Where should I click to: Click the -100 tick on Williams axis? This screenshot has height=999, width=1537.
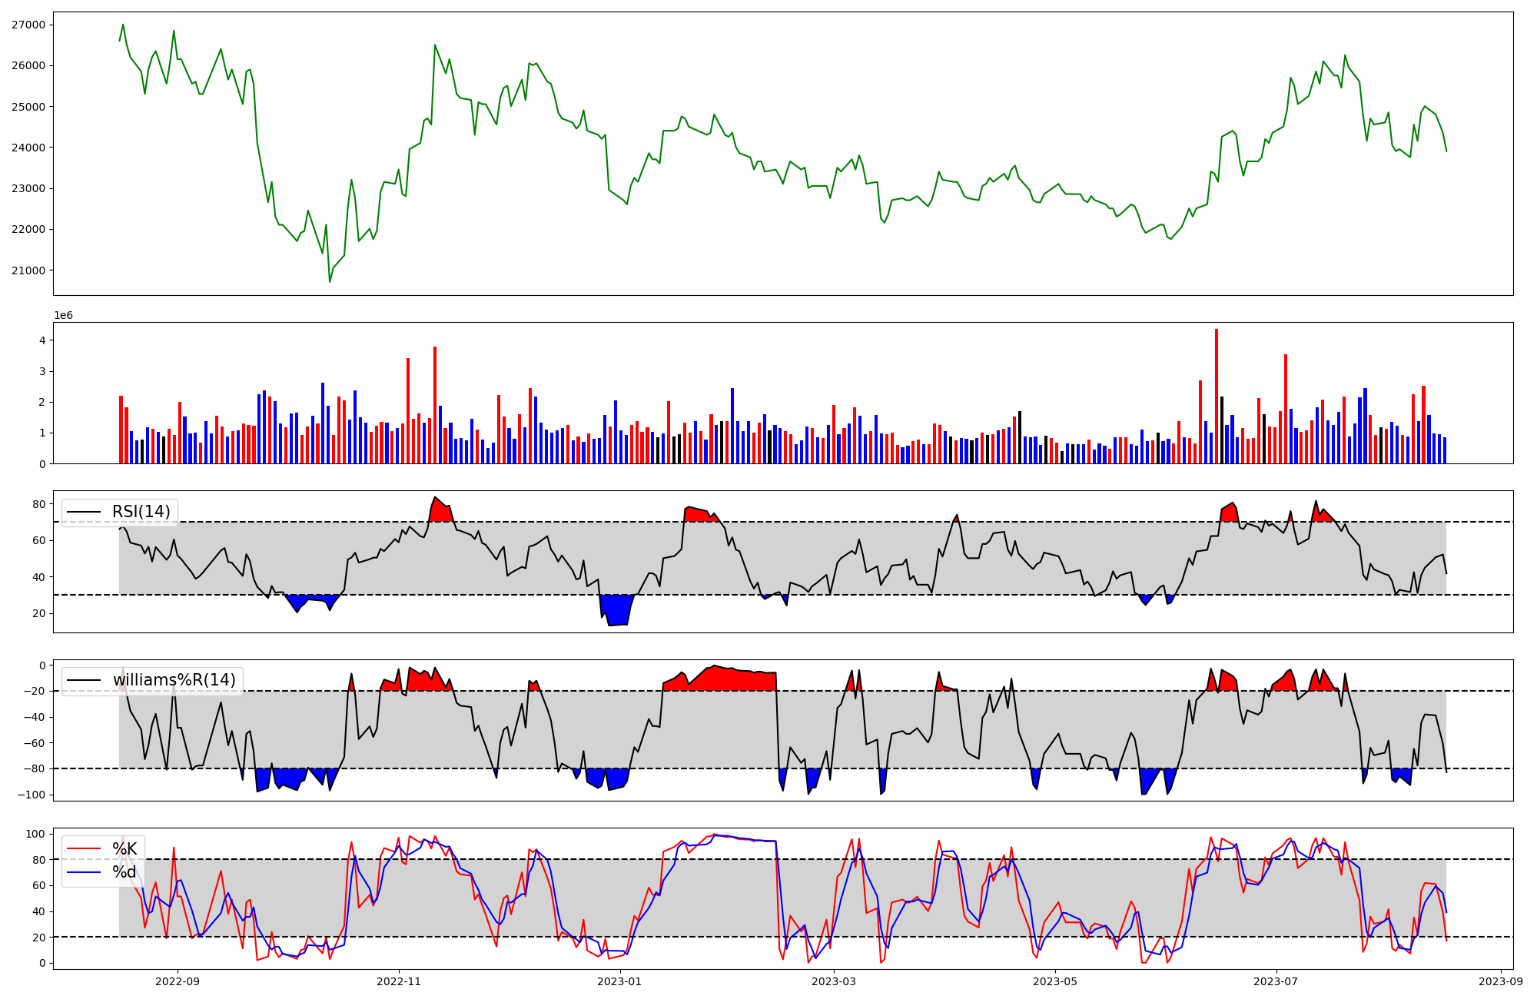tap(31, 795)
